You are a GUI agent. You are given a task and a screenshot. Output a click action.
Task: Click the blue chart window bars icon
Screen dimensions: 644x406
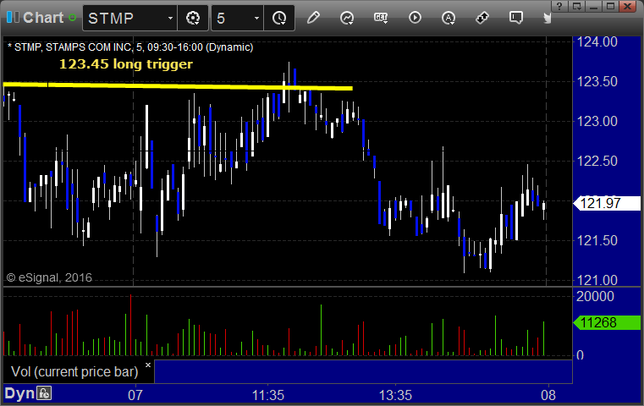pos(13,17)
